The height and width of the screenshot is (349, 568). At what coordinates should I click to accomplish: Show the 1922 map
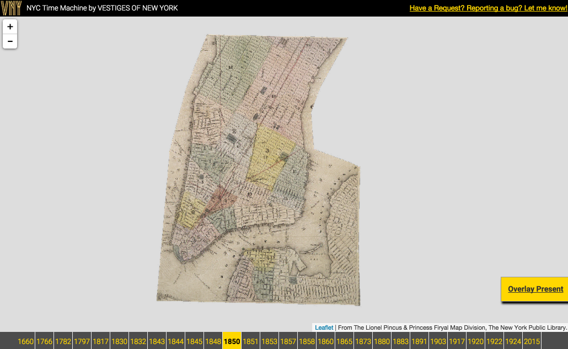[x=495, y=341]
